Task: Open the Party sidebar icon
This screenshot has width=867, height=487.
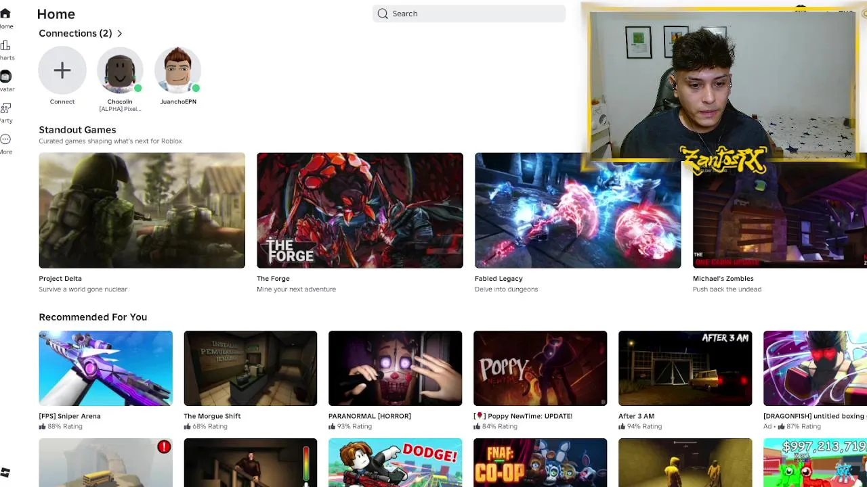Action: tap(5, 108)
